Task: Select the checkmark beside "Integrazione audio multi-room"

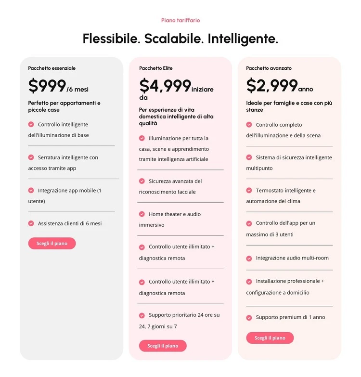Action: 249,258
